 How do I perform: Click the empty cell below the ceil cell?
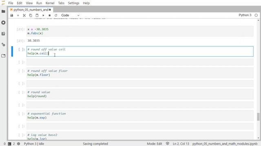[x=140, y=62]
